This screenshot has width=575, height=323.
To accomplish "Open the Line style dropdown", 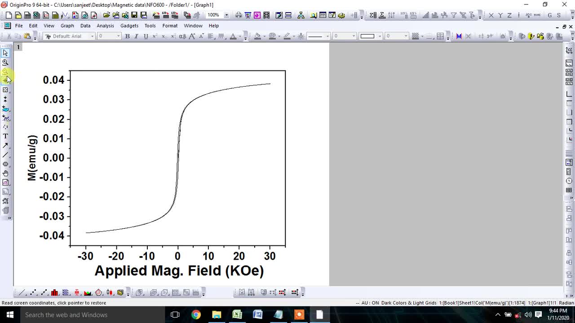I will (327, 36).
